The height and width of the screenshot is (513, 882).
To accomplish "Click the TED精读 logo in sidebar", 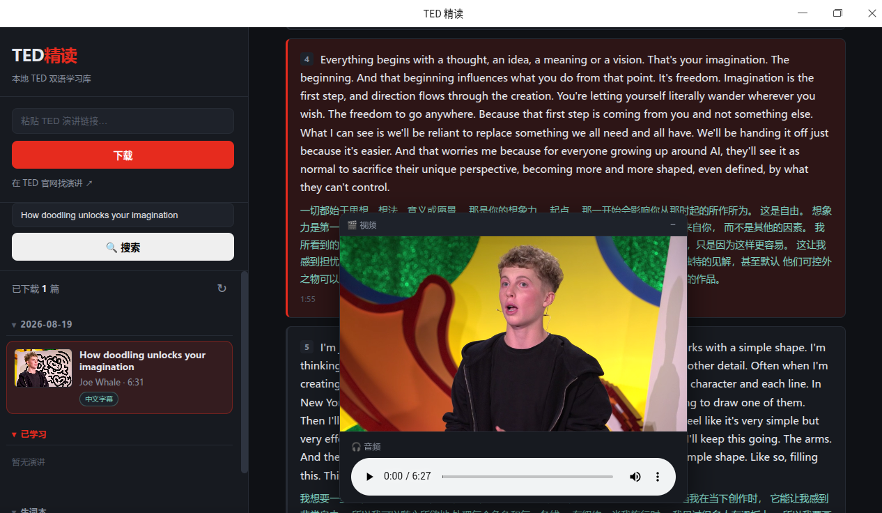I will click(x=45, y=55).
